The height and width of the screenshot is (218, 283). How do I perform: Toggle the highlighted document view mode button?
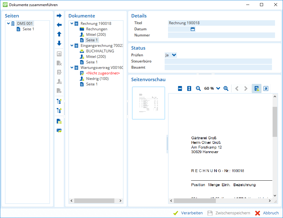click(256, 88)
